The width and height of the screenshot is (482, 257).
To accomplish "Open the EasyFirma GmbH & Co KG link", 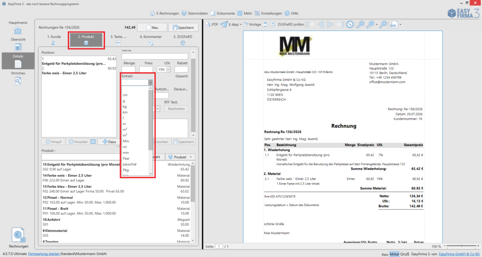I will (459, 254).
